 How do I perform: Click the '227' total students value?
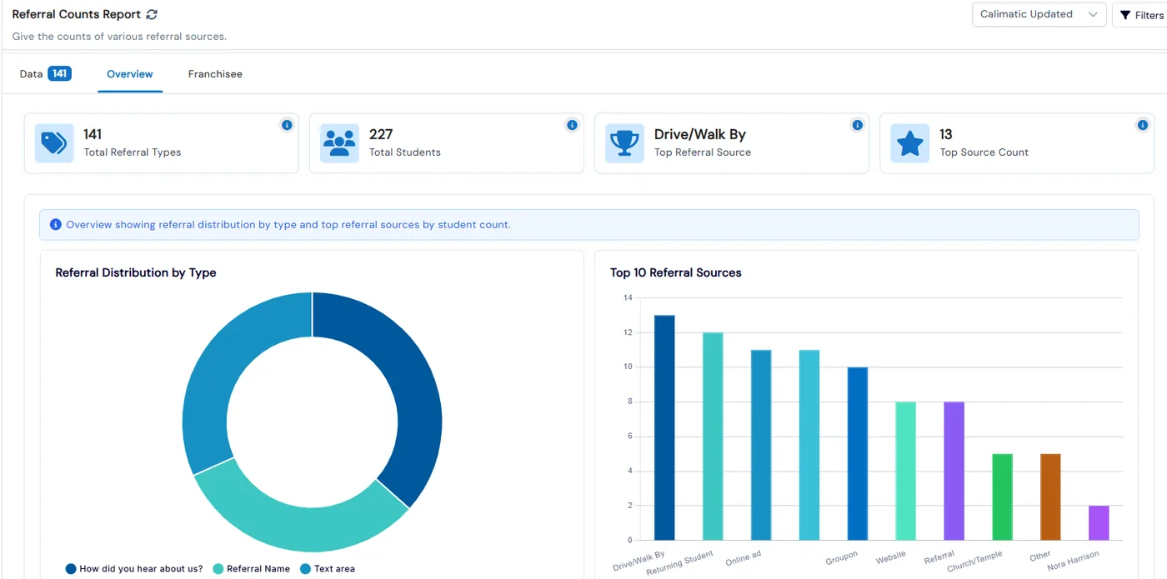point(381,134)
